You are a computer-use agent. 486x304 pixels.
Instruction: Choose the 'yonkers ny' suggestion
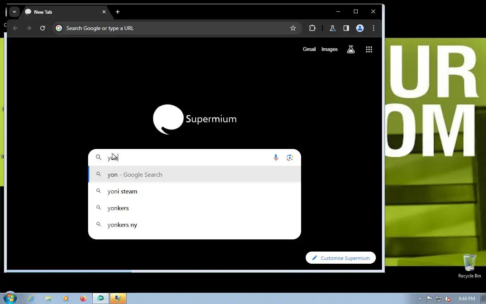click(x=194, y=225)
